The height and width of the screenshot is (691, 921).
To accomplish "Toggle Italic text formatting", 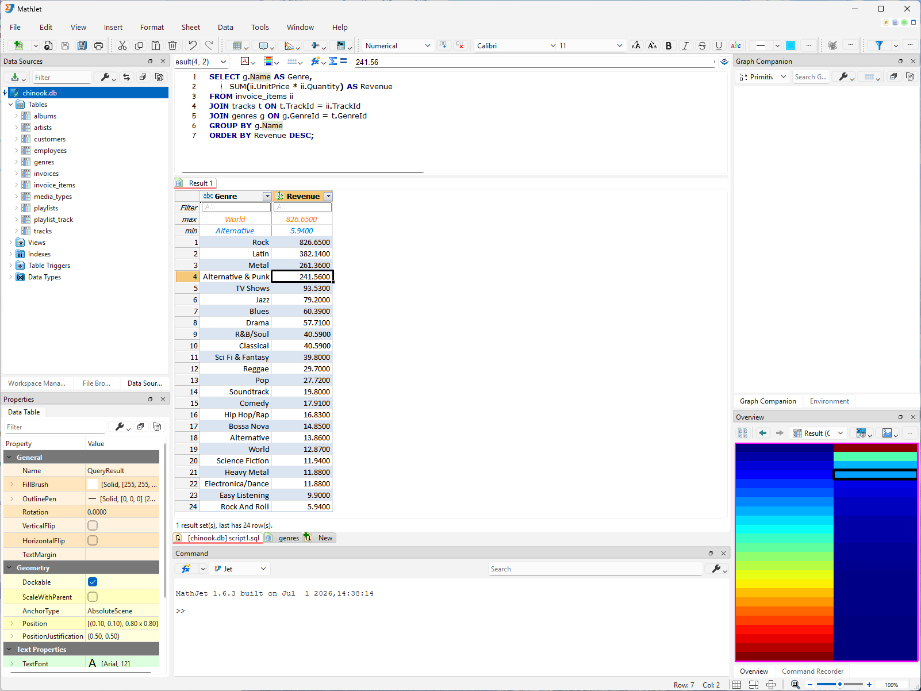I will coord(685,45).
